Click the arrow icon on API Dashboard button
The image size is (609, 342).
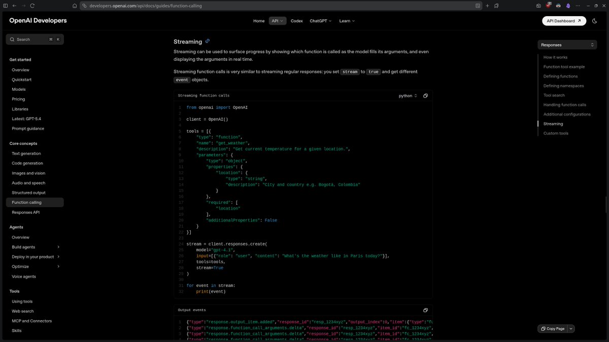pos(580,21)
